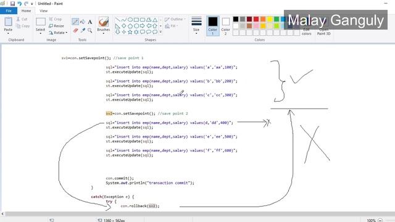Pick the dark red color swatch
This screenshot has width=395, height=222.
pos(249,19)
